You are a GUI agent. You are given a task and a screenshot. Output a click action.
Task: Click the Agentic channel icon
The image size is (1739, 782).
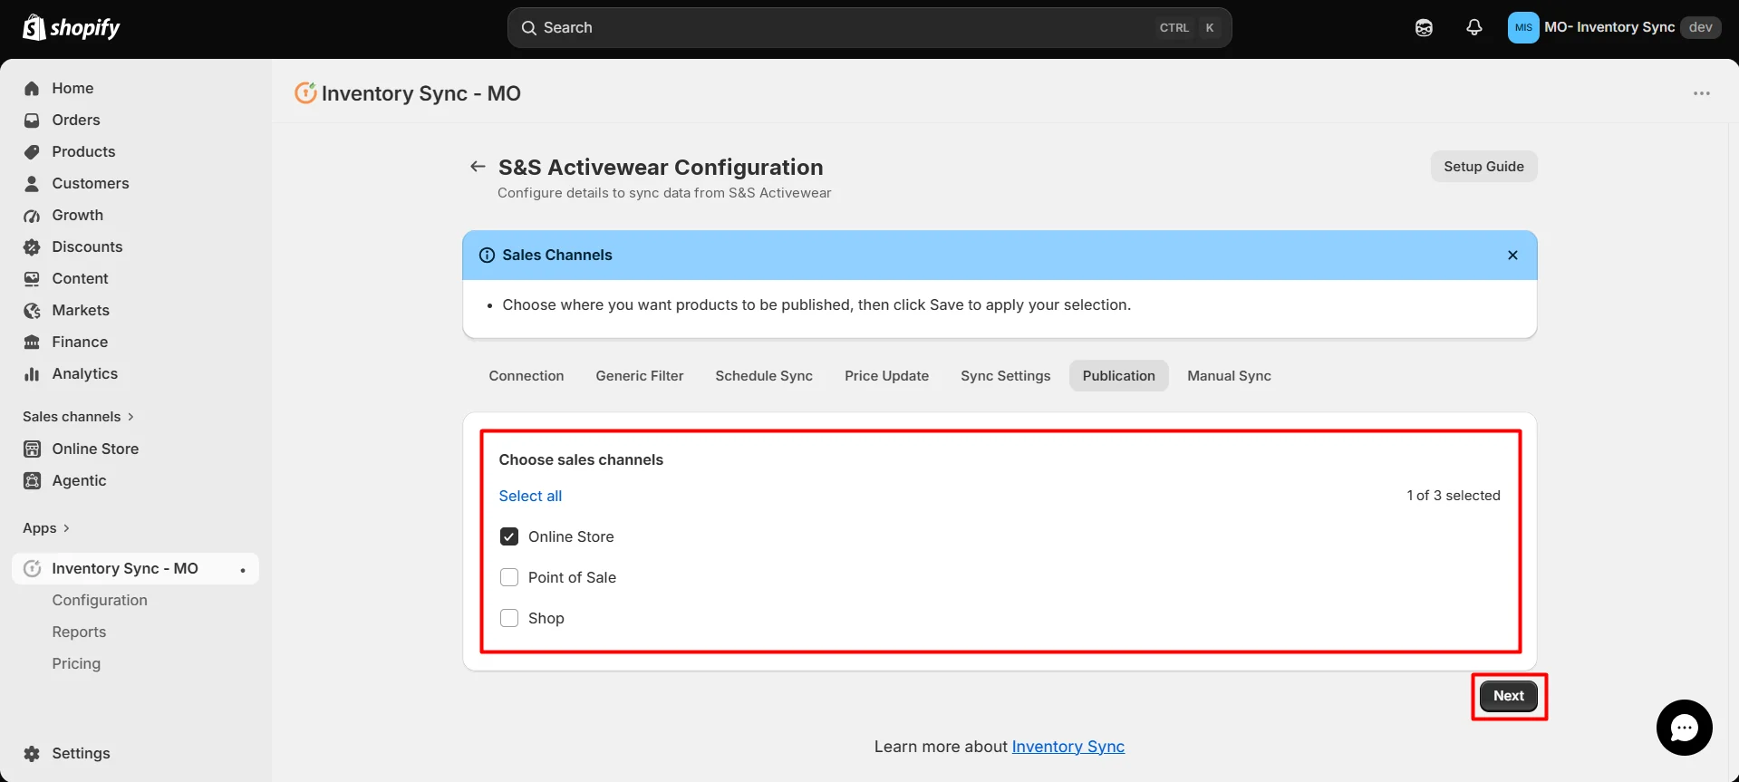pyautogui.click(x=32, y=481)
